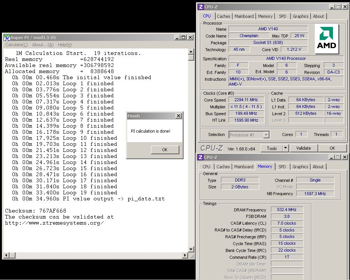Click the xtremesystems.org URL text
Screen dimensions: 350x280
click(x=54, y=223)
